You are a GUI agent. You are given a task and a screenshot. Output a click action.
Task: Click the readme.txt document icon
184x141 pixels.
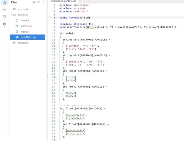(14, 43)
